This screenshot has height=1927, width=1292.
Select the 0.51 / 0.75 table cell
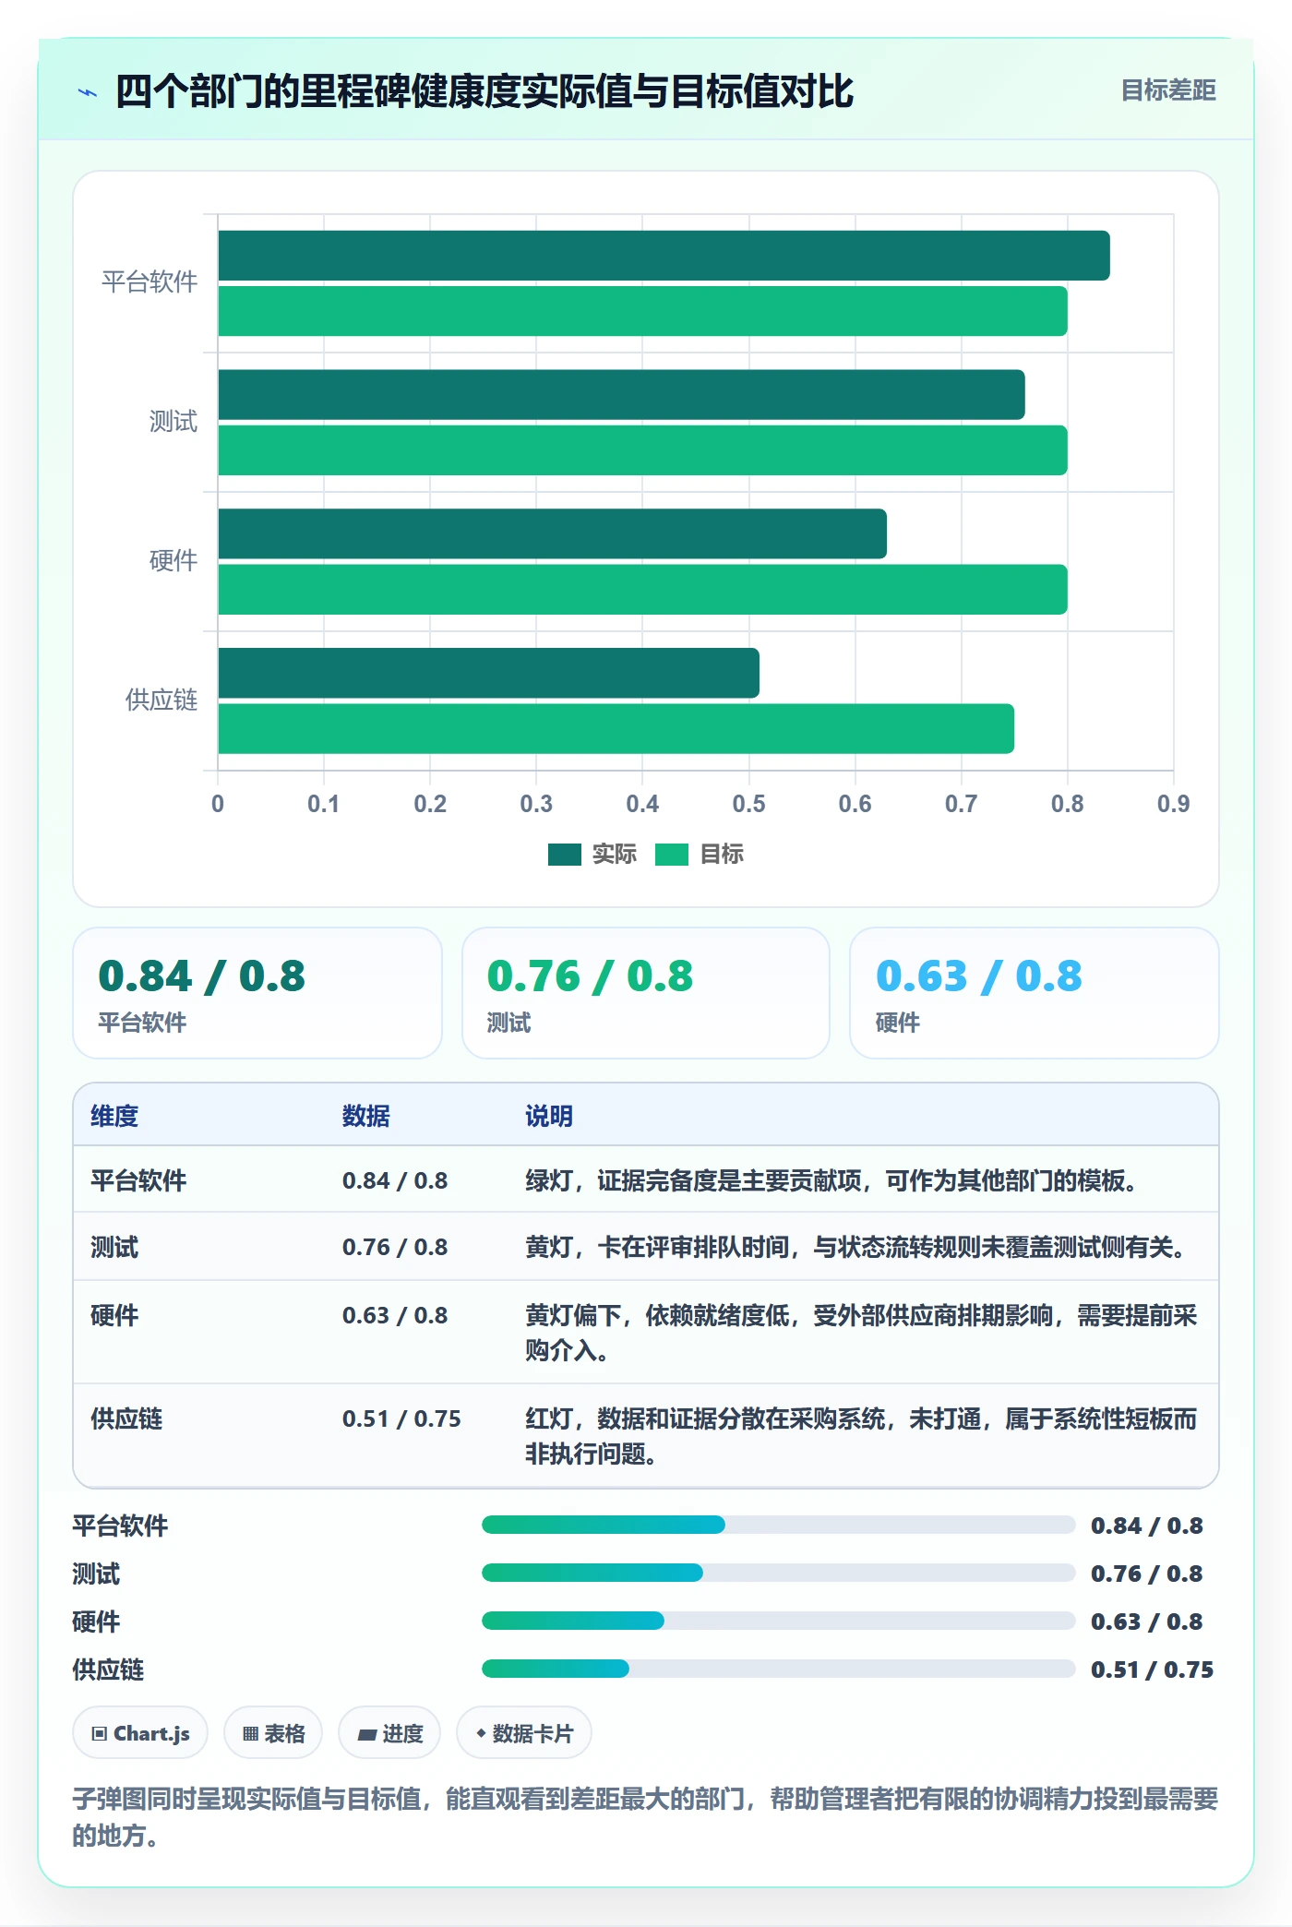401,1418
